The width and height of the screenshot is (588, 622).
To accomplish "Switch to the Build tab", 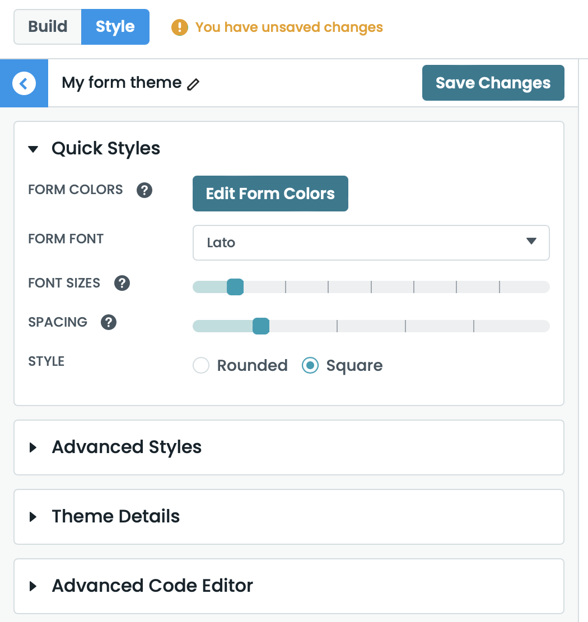I will pos(48,27).
